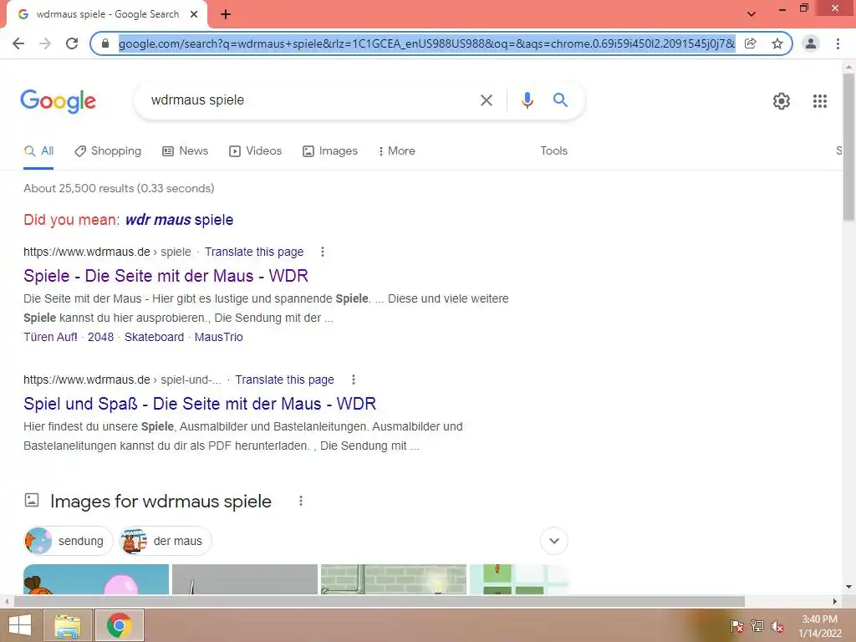Open the mouse with pink balloon thumbnail

(x=96, y=579)
